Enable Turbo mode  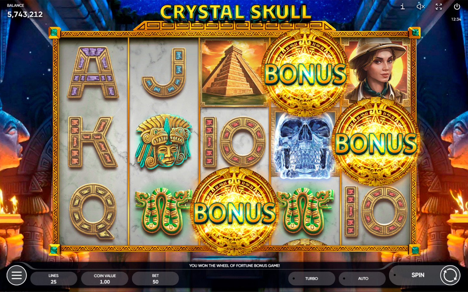tap(311, 278)
